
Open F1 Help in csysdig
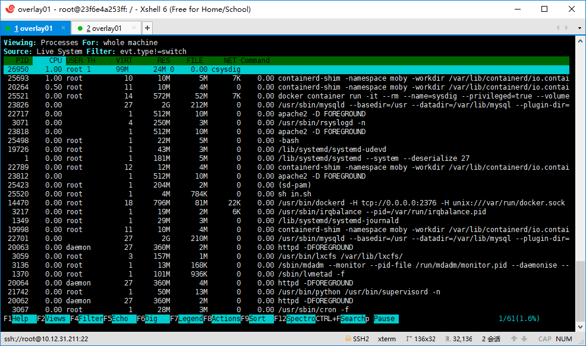pos(20,319)
